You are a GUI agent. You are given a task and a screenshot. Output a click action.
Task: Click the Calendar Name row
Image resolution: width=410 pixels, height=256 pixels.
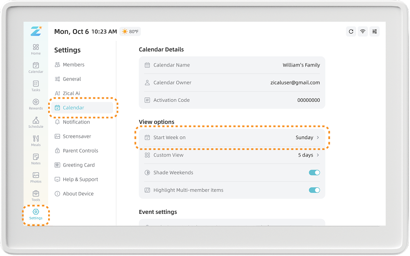pos(232,65)
